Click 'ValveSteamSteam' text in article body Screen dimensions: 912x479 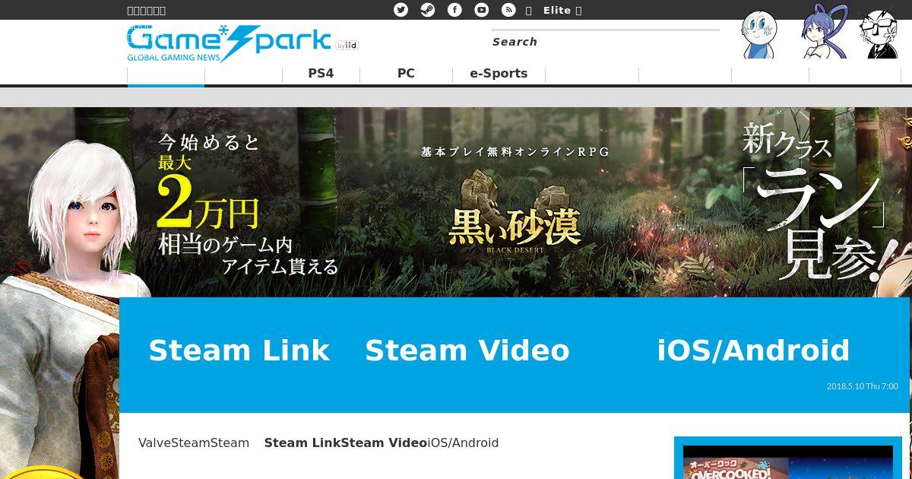point(194,443)
